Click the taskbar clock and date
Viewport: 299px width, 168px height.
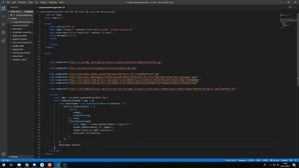(285, 165)
